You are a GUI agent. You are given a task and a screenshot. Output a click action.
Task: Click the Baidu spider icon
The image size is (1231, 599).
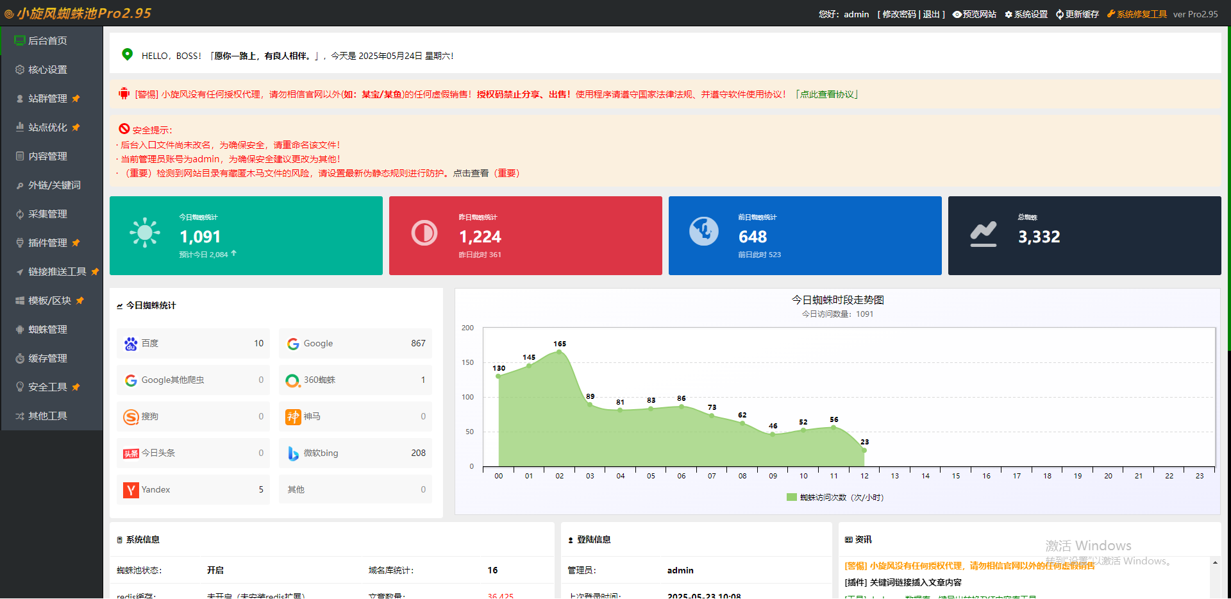coord(131,344)
